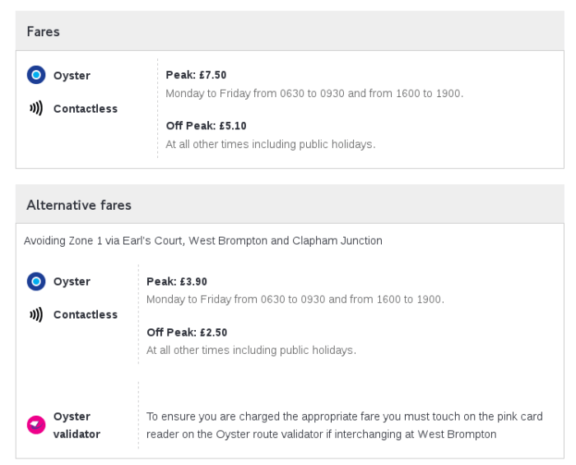
Task: Select the Fares section header
Action: [x=43, y=31]
